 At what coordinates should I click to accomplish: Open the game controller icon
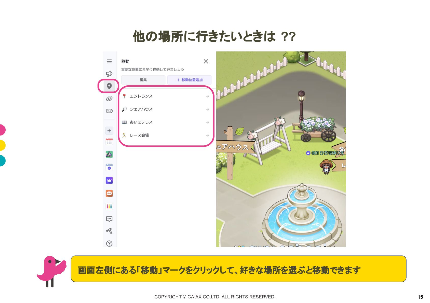(109, 111)
